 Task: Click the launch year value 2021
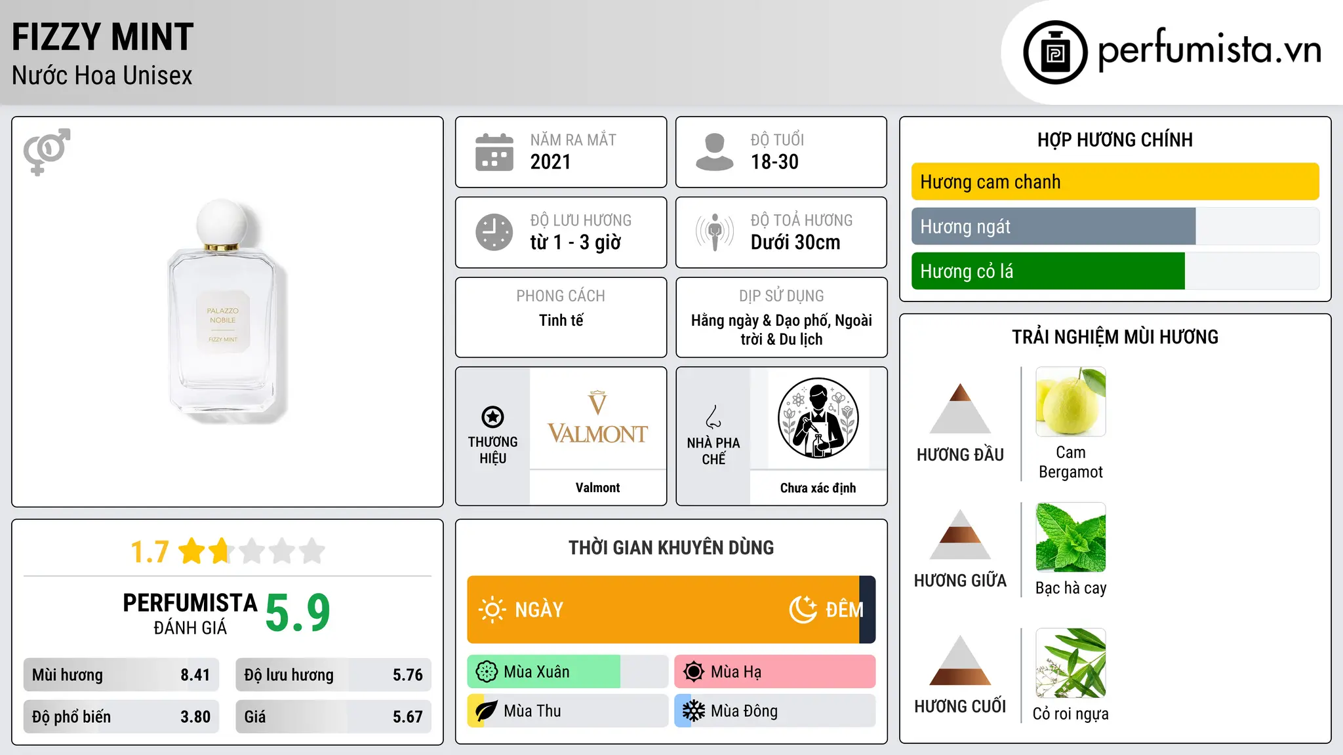pos(551,162)
